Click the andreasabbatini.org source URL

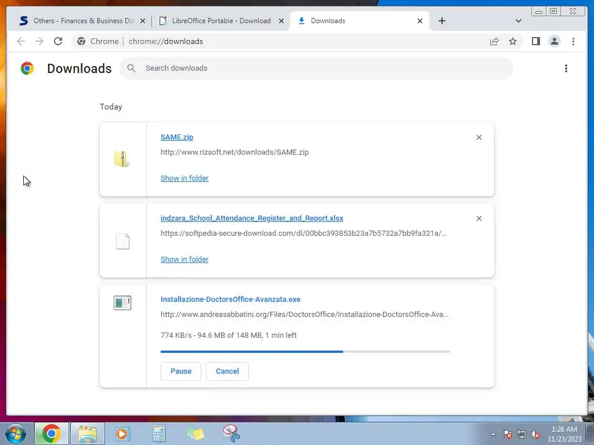[304, 315]
